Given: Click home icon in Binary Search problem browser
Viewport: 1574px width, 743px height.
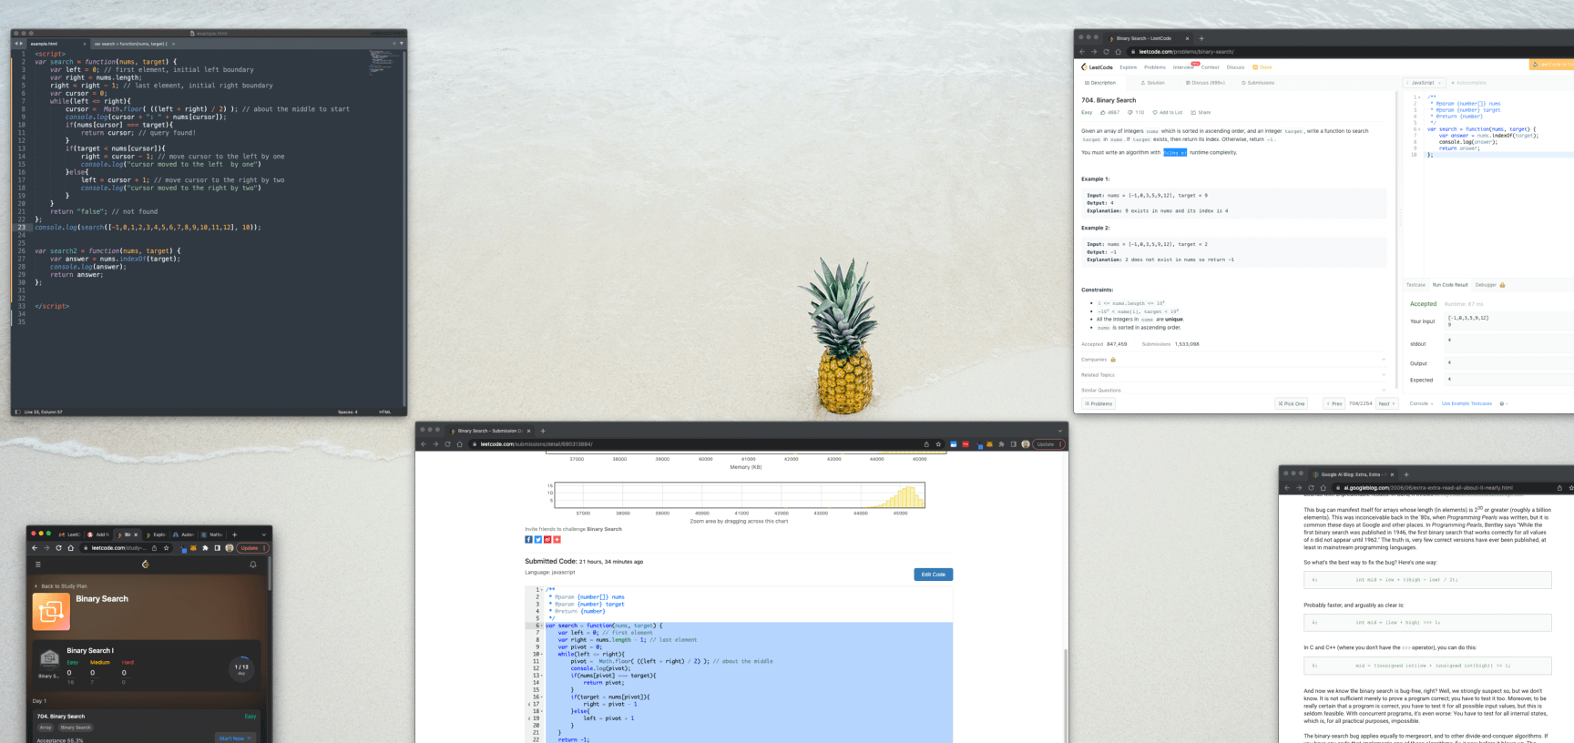Looking at the screenshot, I should point(1118,52).
